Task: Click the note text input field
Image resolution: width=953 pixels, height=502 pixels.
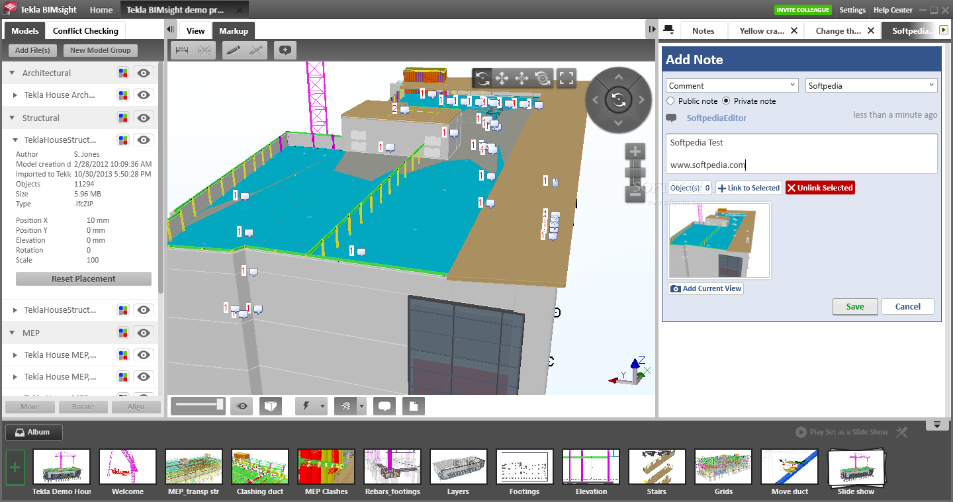Action: point(801,154)
